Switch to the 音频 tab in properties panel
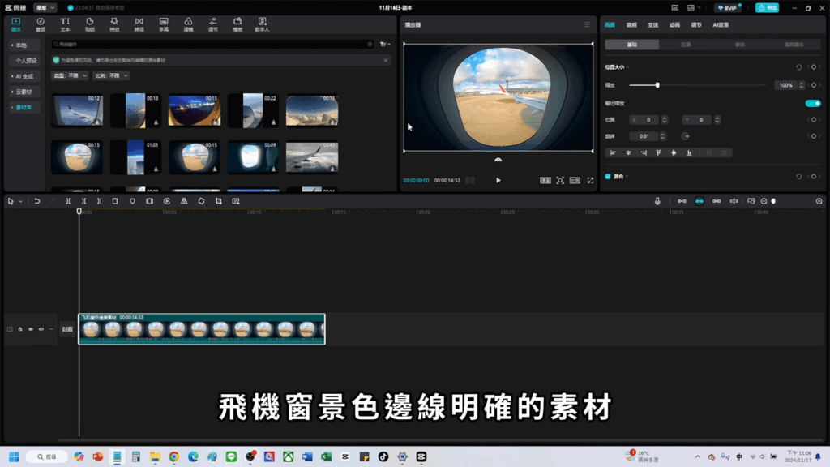Image resolution: width=830 pixels, height=467 pixels. [631, 25]
